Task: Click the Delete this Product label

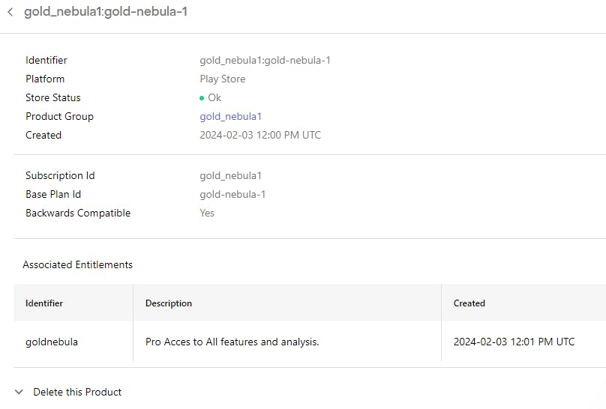Action: pyautogui.click(x=77, y=392)
